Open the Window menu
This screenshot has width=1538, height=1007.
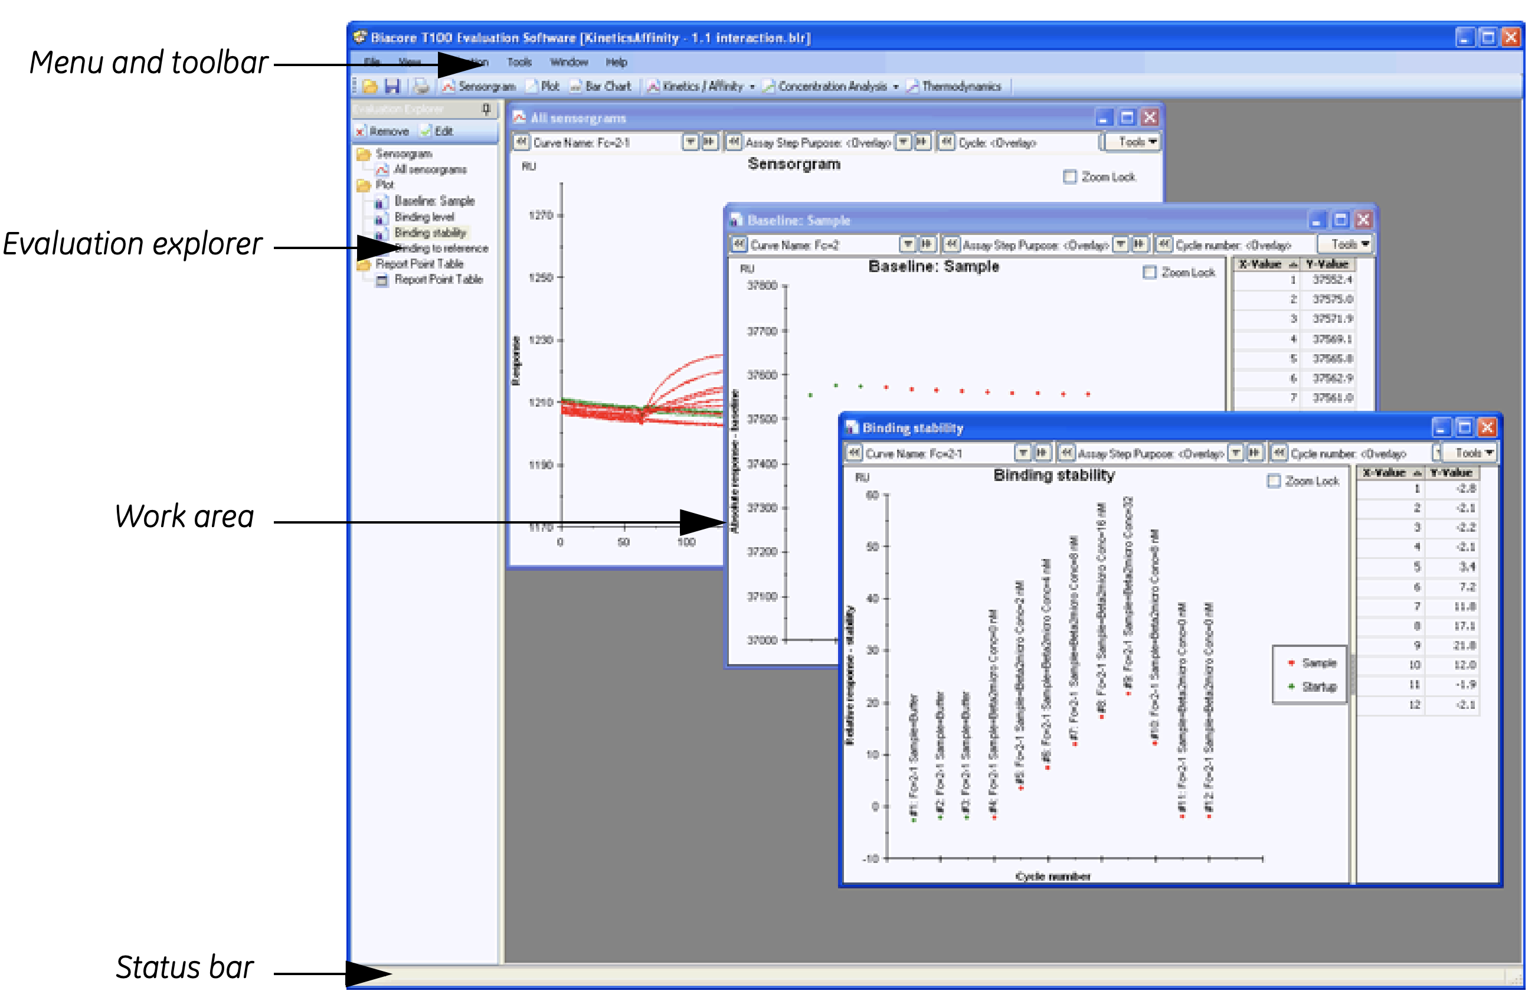pos(569,63)
